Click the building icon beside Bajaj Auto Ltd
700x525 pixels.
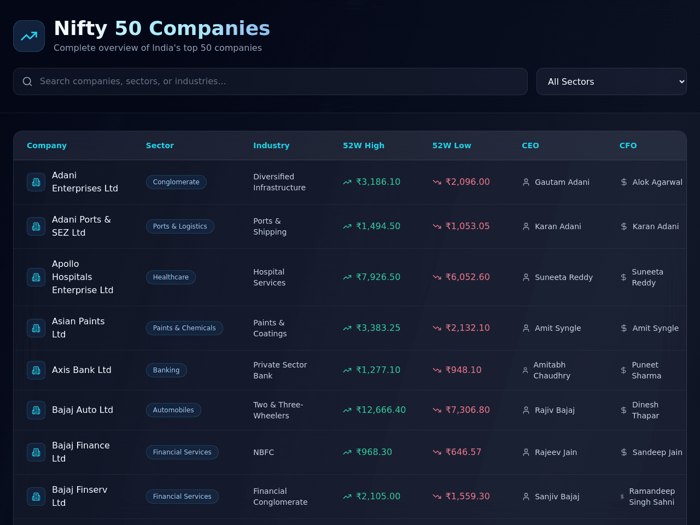coord(36,410)
